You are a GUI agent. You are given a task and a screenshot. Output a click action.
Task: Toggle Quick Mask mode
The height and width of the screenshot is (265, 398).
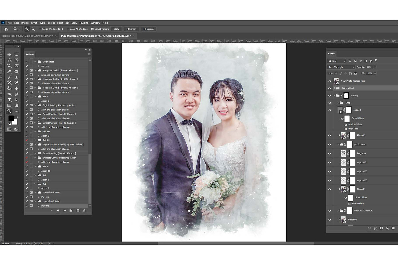tap(9, 129)
